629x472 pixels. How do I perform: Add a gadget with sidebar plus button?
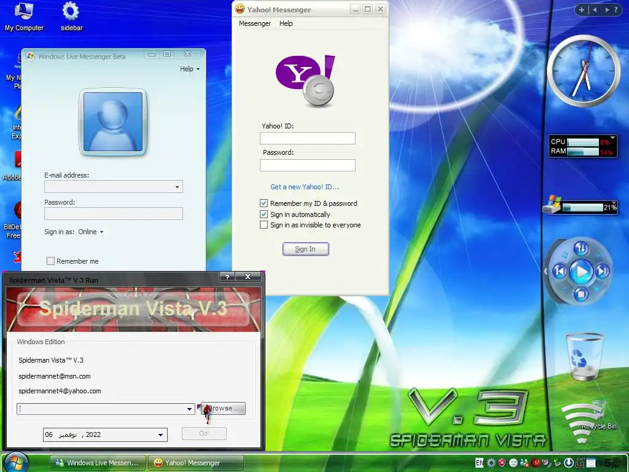[x=581, y=10]
